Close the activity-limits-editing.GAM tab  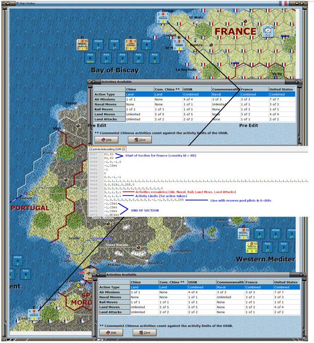point(124,149)
